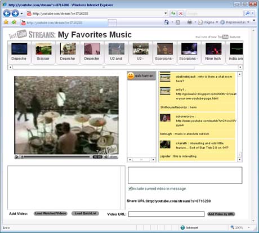Click the TestTube logo
259x233 pixels.
18,34
